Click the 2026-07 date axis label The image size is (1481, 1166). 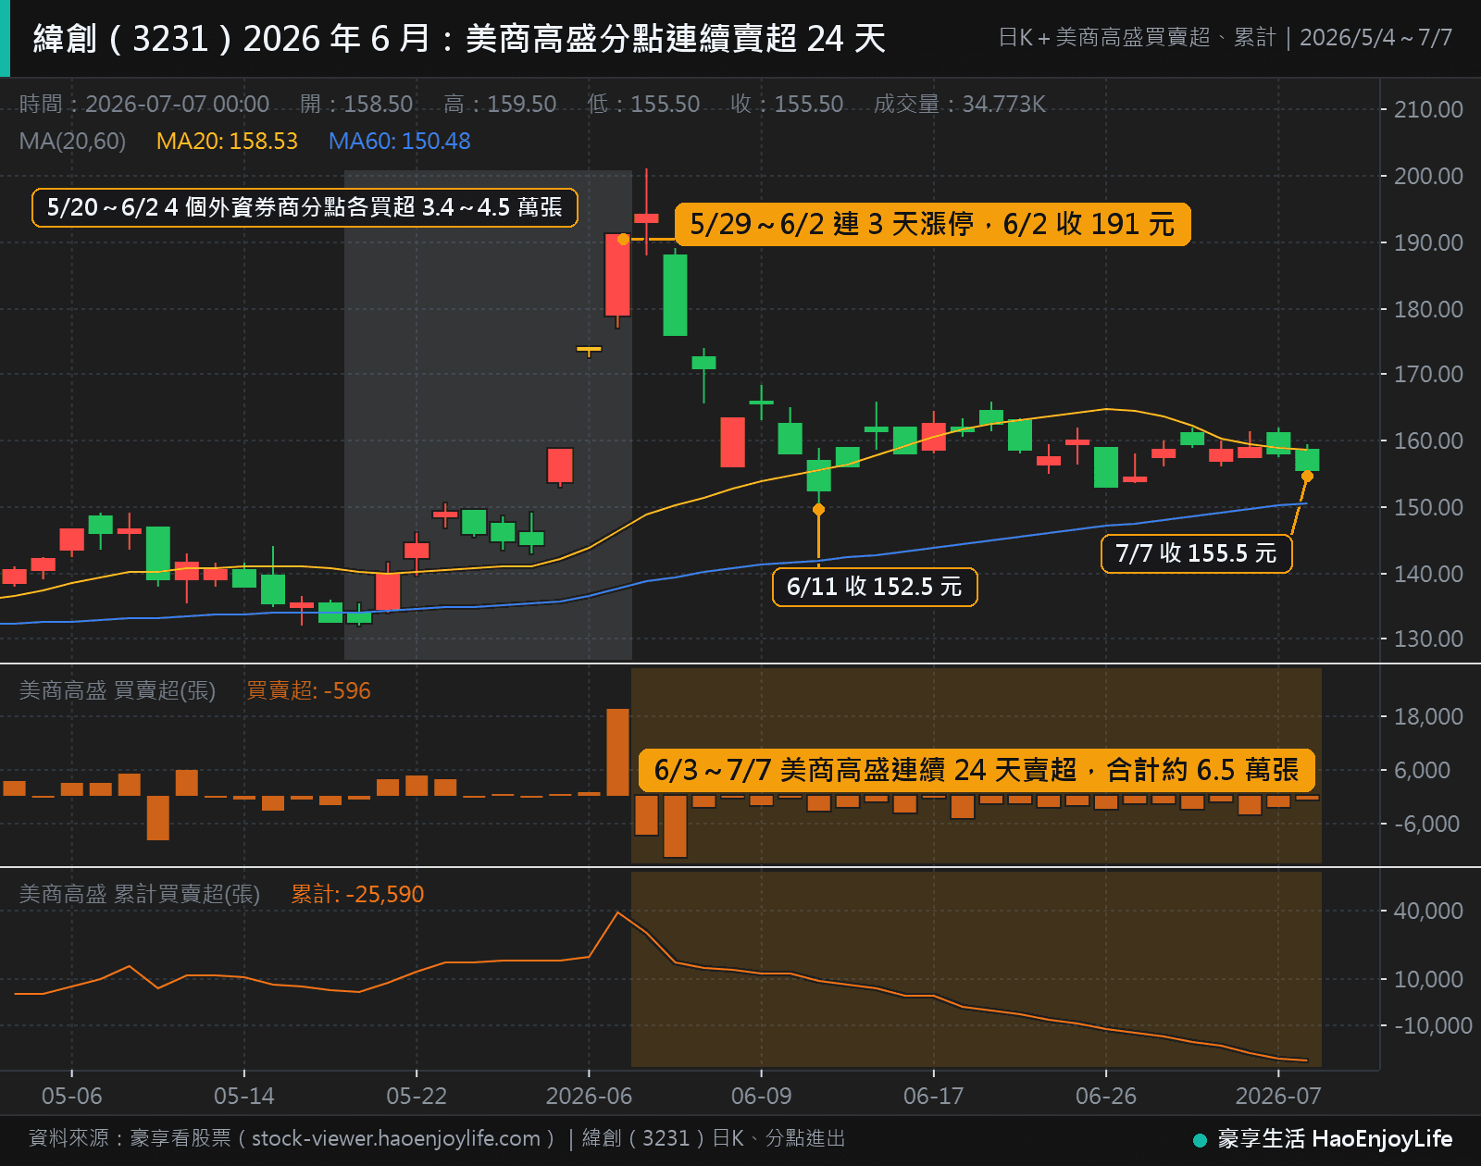coord(1278,1096)
